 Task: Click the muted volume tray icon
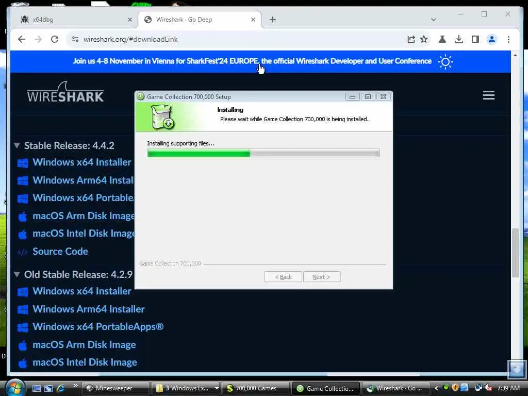[x=488, y=388]
